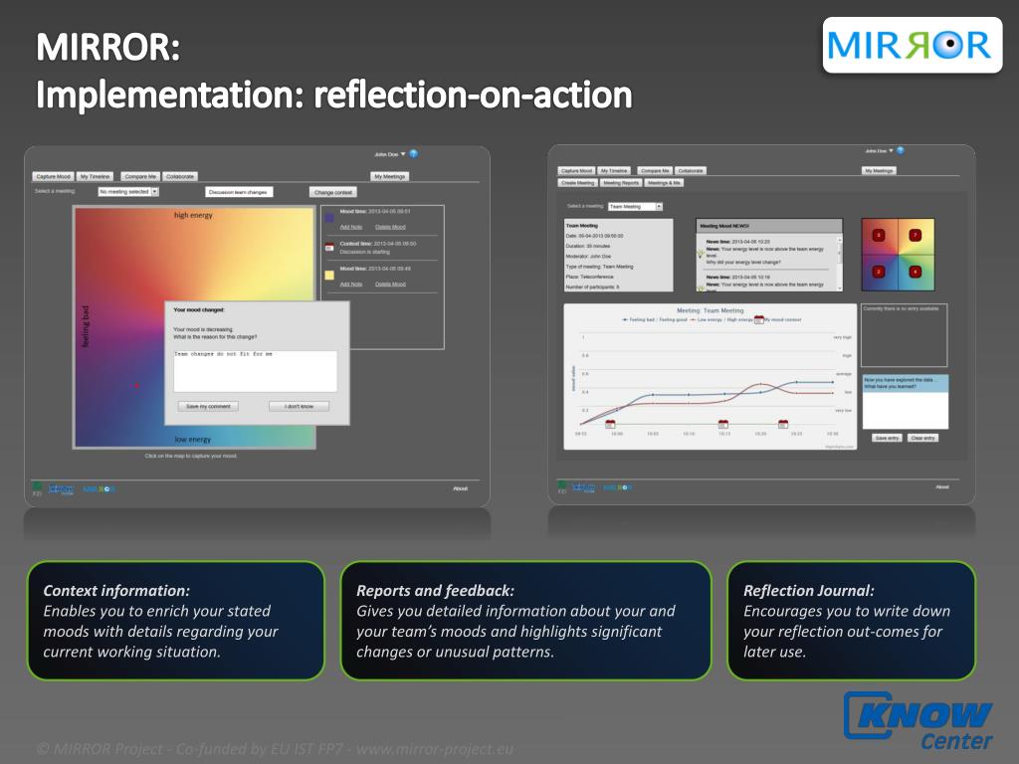Open Meetings & Me sub-tab
Viewport: 1019px width, 764px height.
[664, 183]
